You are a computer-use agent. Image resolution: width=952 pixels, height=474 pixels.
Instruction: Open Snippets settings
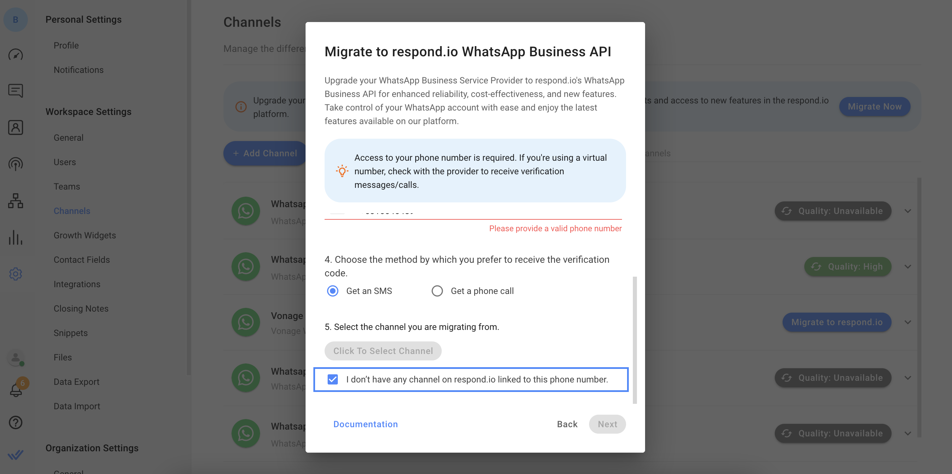tap(71, 333)
